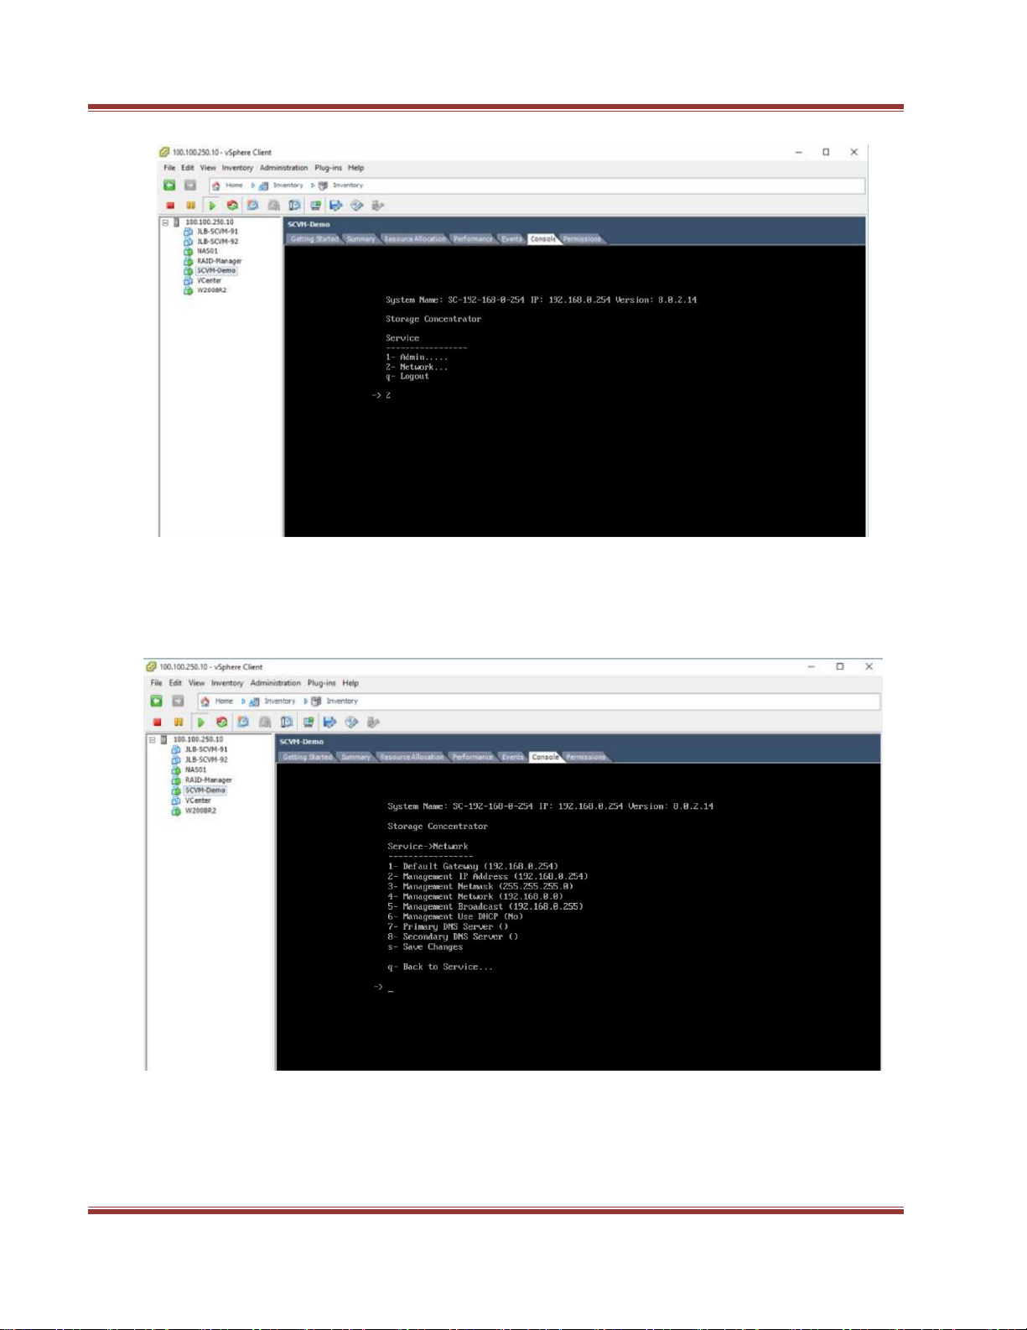Click the connect floppy icon in the lower window
Viewport: 1027px width, 1330px height.
(x=329, y=722)
